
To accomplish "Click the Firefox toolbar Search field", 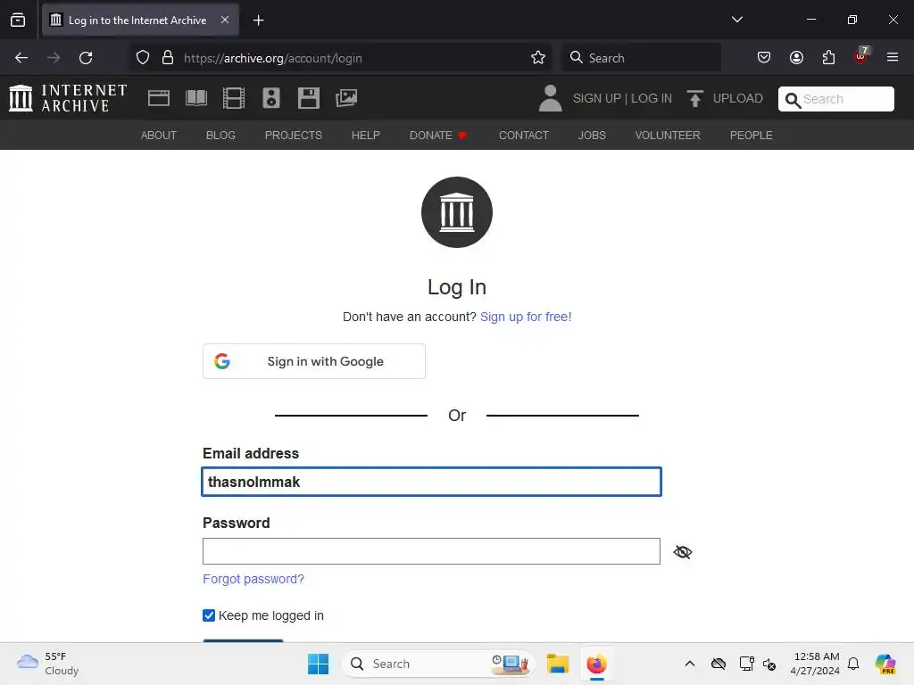I will click(641, 58).
